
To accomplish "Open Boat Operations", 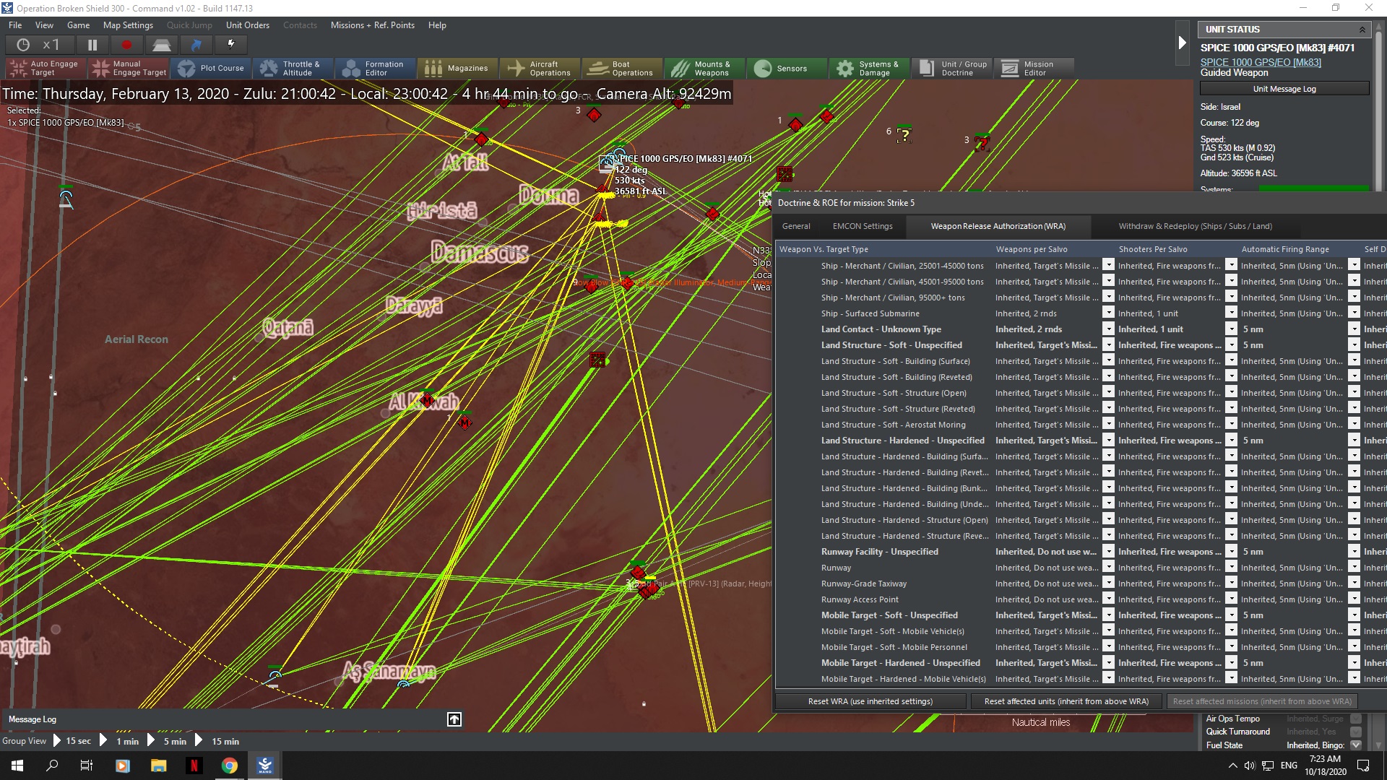I will [623, 69].
